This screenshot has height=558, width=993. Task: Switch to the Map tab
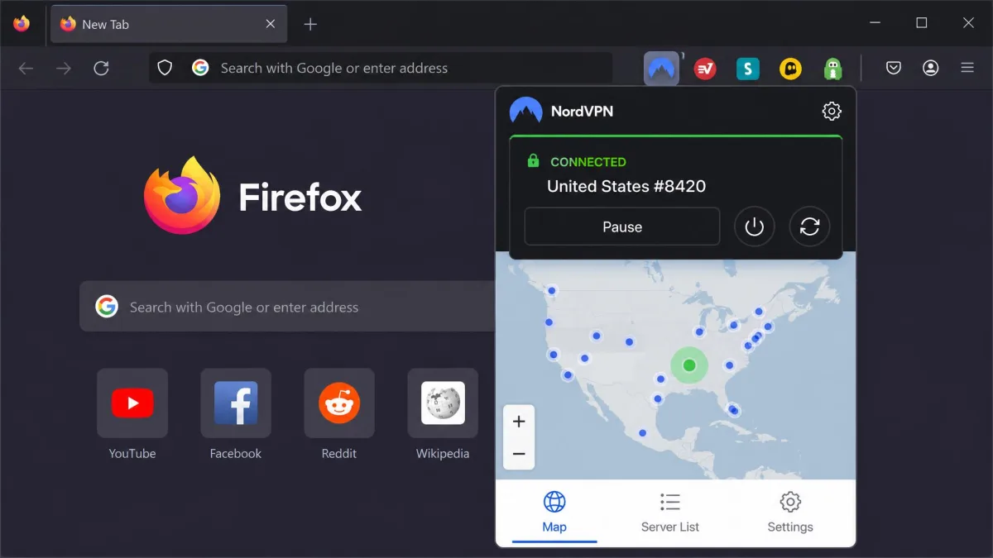[554, 513]
